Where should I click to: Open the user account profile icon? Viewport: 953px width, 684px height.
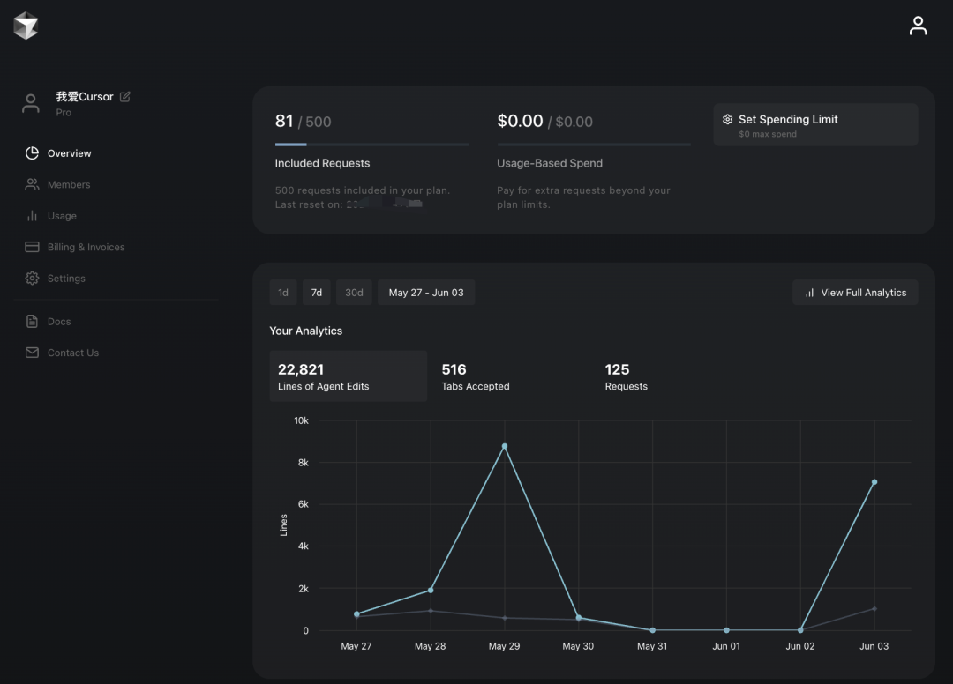point(918,26)
